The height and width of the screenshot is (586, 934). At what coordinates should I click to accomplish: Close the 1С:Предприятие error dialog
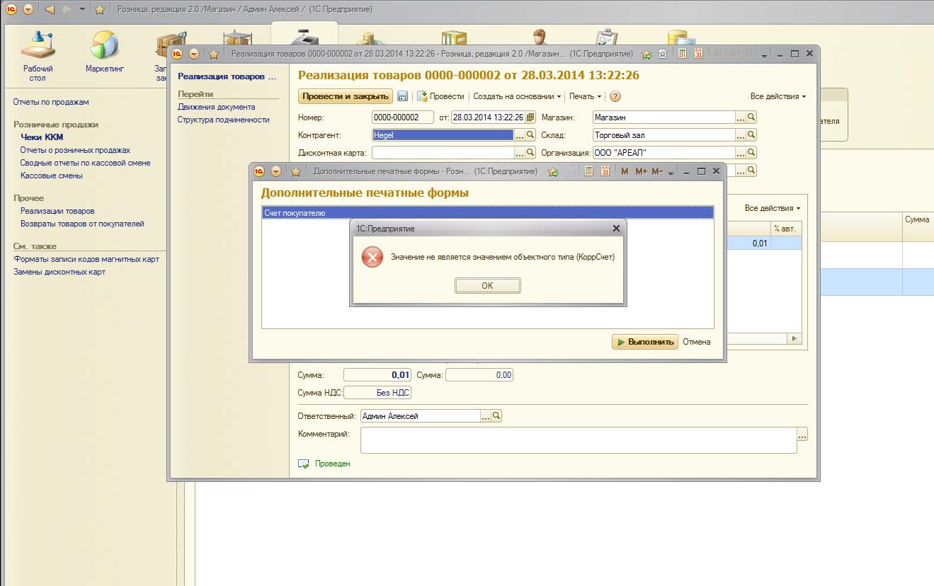tap(615, 228)
